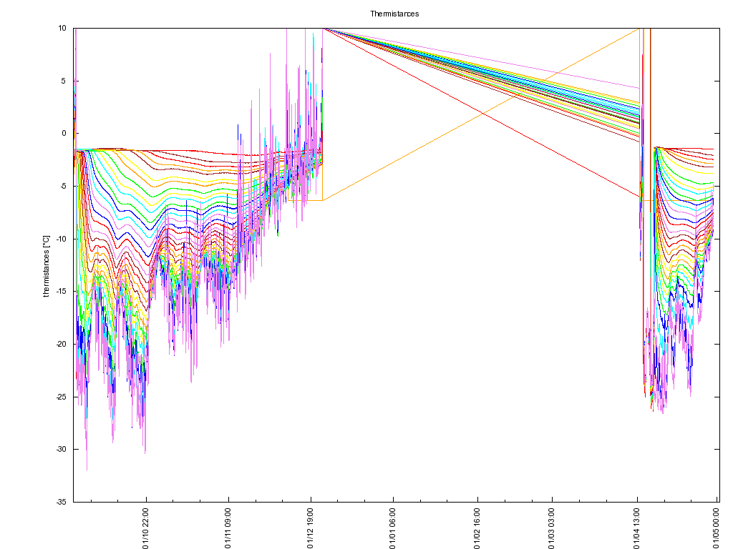733x549 pixels.
Task: Select the -10 y-axis tick label
Action: (x=61, y=239)
